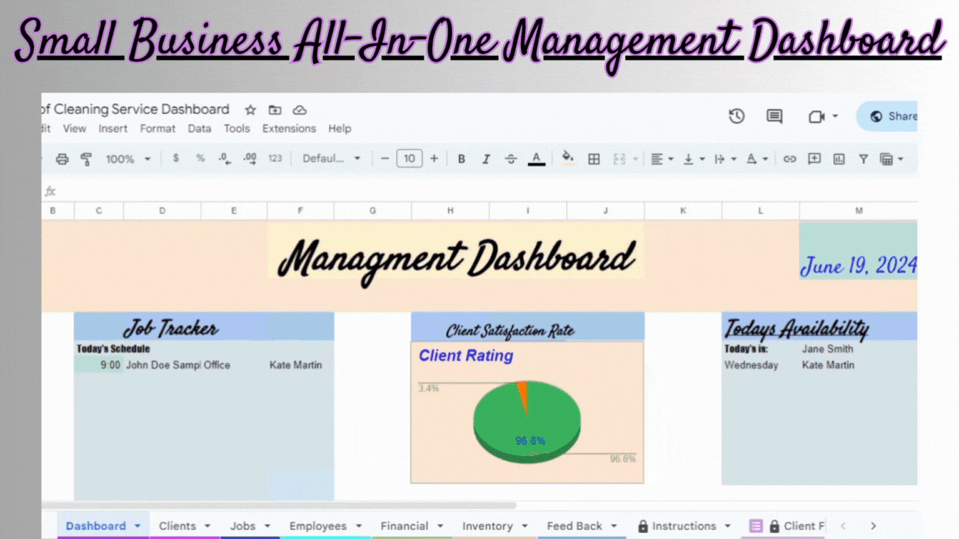Open the View menu
The height and width of the screenshot is (539, 959).
[x=74, y=128]
